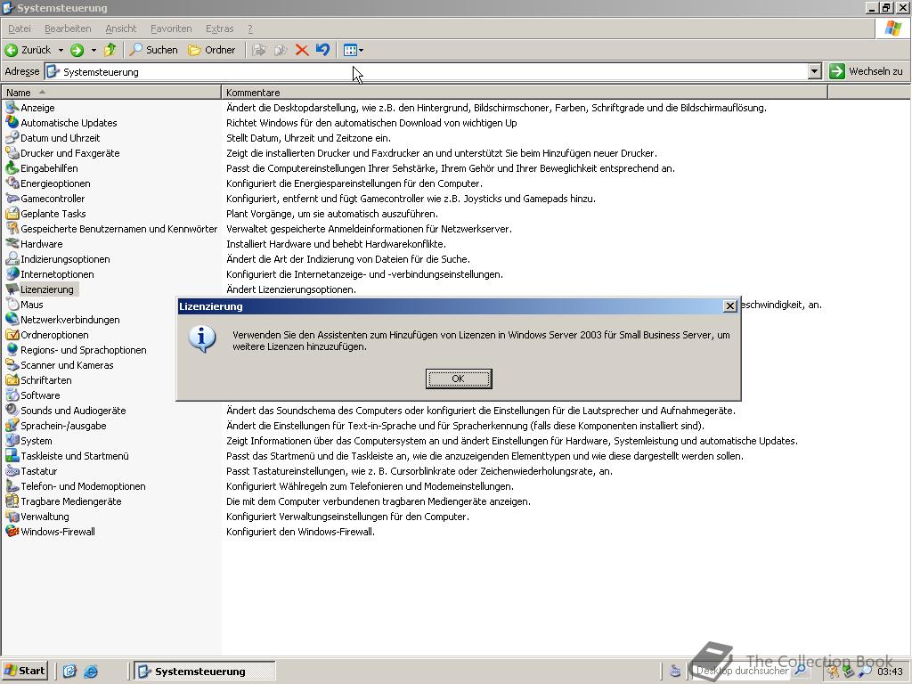Click the Zurück back button
This screenshot has width=912, height=684.
pyautogui.click(x=28, y=50)
